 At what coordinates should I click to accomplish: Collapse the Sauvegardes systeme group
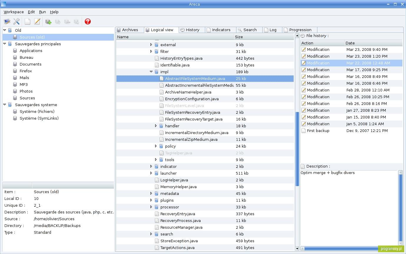pyautogui.click(x=5, y=104)
